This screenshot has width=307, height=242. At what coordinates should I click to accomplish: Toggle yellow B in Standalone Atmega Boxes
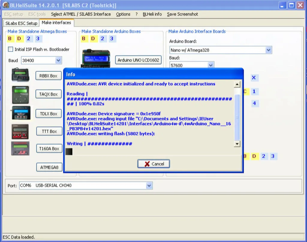coord(10,38)
